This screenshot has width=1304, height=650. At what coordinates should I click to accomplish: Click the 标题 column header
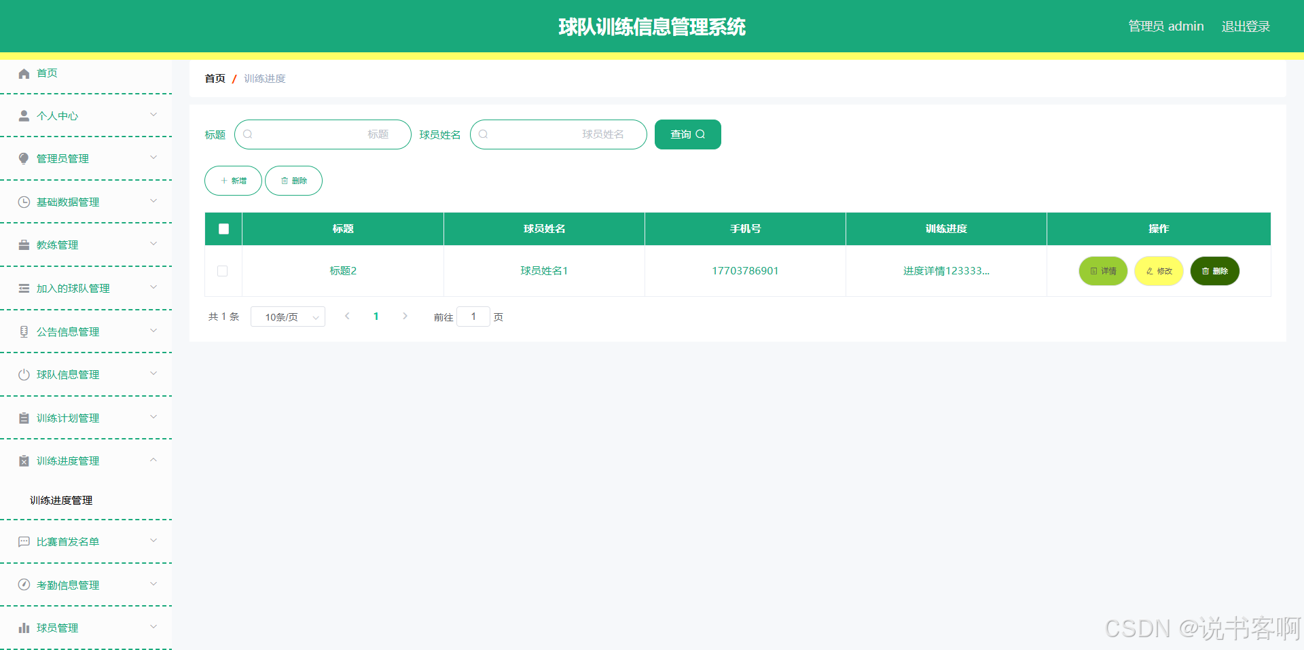tap(343, 229)
